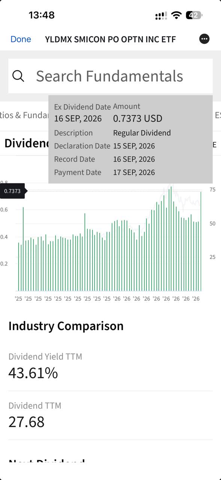Click the 13:48 clock in status bar
The height and width of the screenshot is (480, 221).
[x=42, y=15]
